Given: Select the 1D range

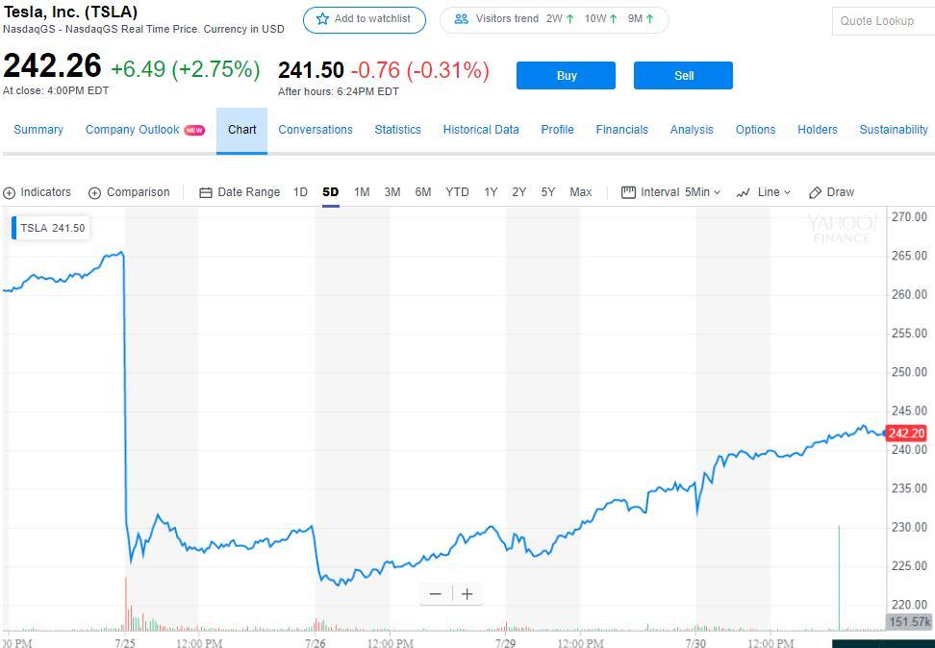Looking at the screenshot, I should tap(300, 192).
